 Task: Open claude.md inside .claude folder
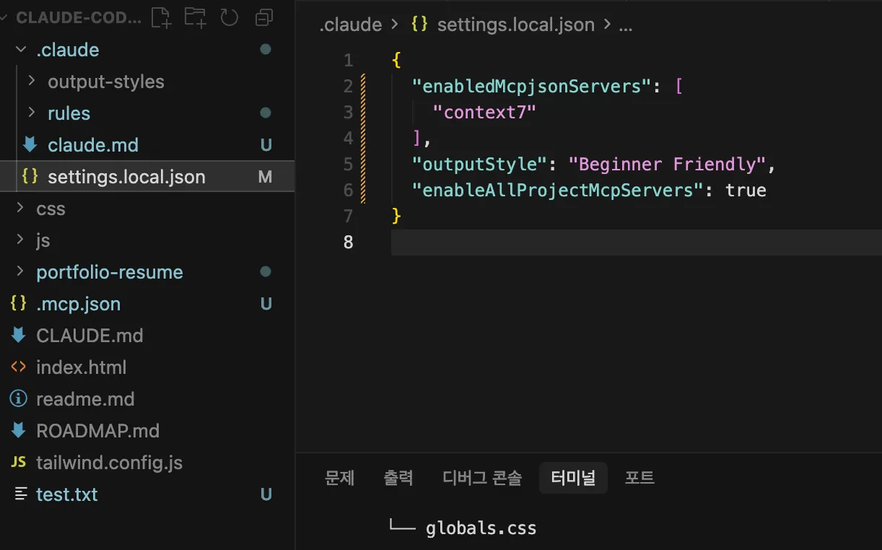tap(93, 145)
